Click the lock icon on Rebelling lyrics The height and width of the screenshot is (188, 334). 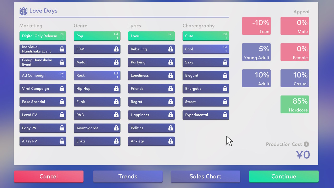(x=171, y=49)
